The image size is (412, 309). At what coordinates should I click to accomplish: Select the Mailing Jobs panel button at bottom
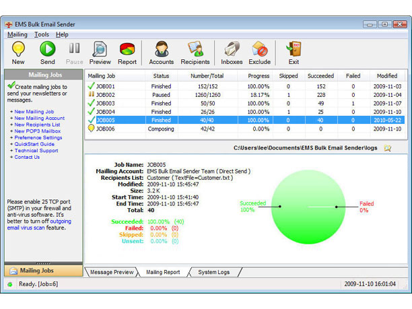coord(43,271)
